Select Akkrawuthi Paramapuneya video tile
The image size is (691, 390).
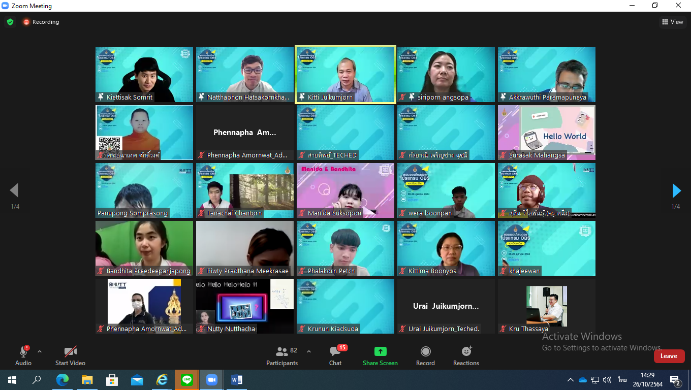[x=547, y=75]
